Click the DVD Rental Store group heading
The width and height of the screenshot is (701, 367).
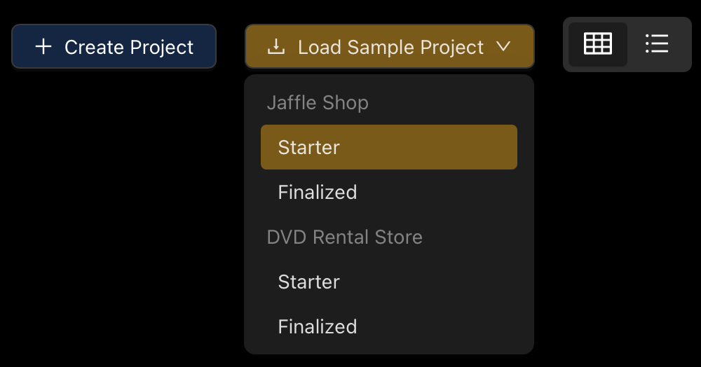[x=344, y=237]
